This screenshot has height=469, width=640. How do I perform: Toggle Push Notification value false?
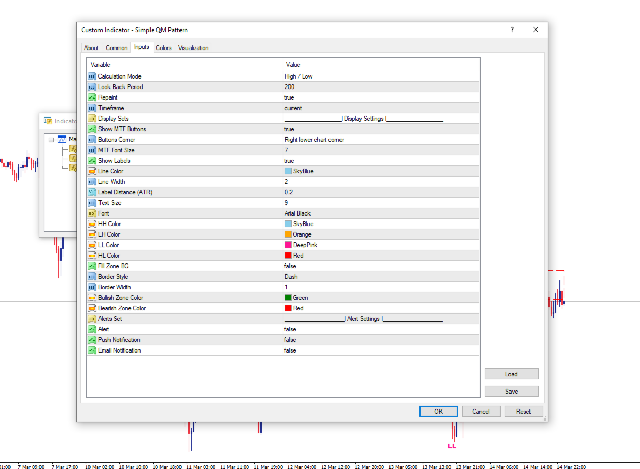381,340
